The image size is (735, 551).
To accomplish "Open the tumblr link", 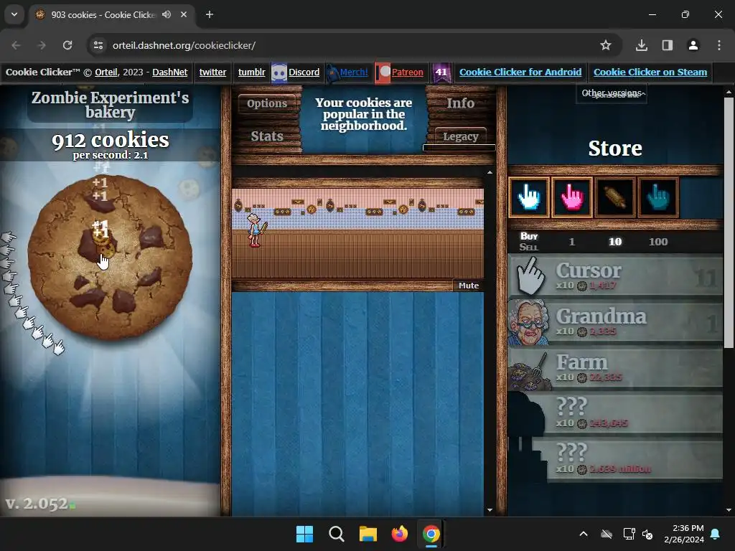I will click(x=251, y=72).
